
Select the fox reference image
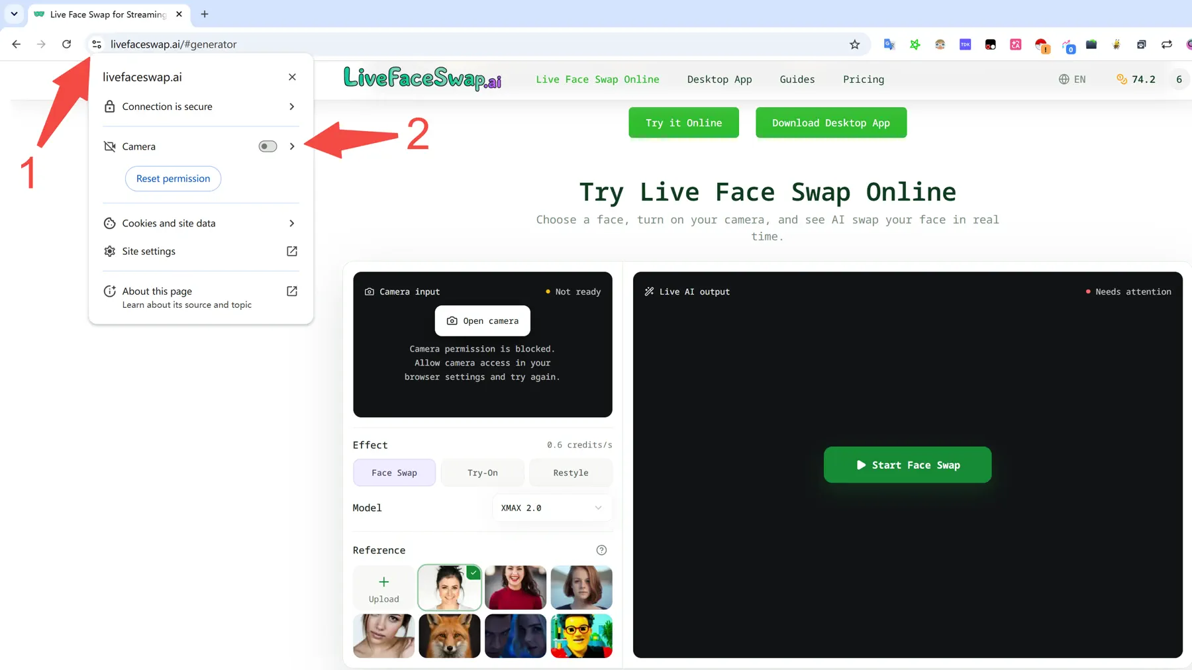coord(450,636)
